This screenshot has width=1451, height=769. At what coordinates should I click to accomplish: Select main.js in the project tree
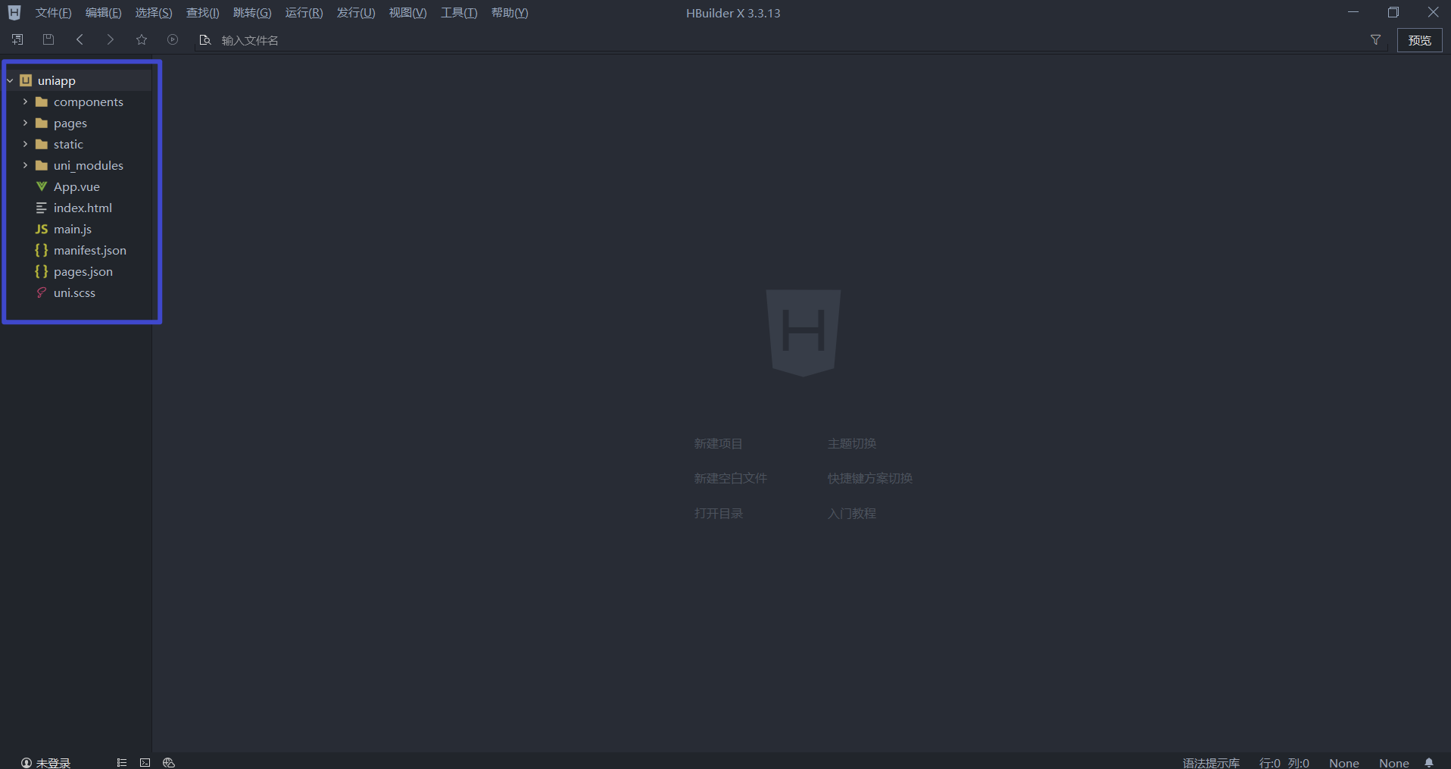point(73,229)
